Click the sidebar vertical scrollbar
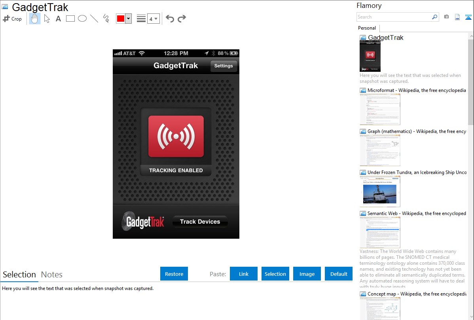Screen dimensions: 474x320 point(471,81)
